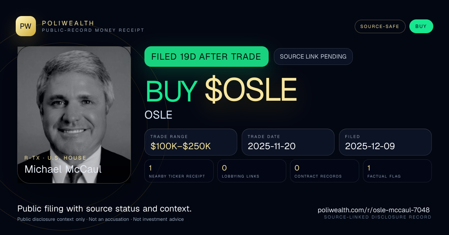Click the BUY $OSLE headline
The width and height of the screenshot is (449, 235).
click(x=221, y=90)
